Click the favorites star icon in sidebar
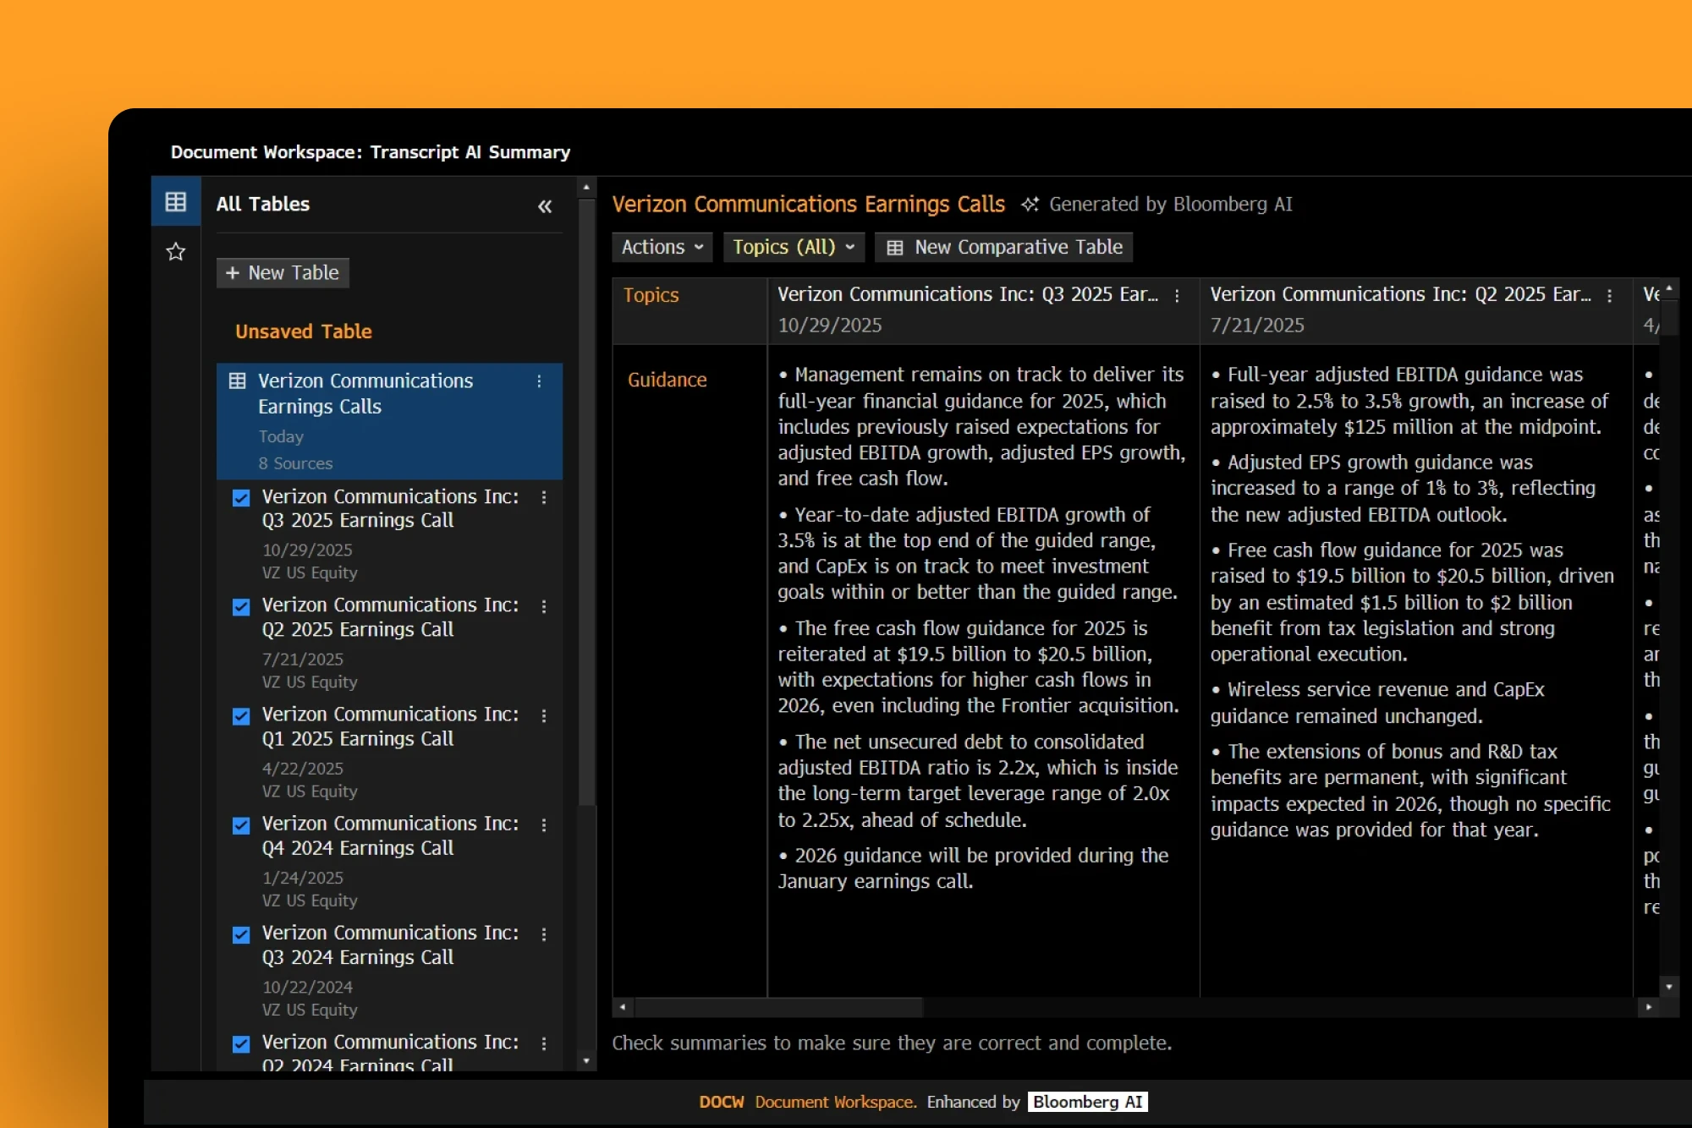The image size is (1692, 1128). [175, 252]
